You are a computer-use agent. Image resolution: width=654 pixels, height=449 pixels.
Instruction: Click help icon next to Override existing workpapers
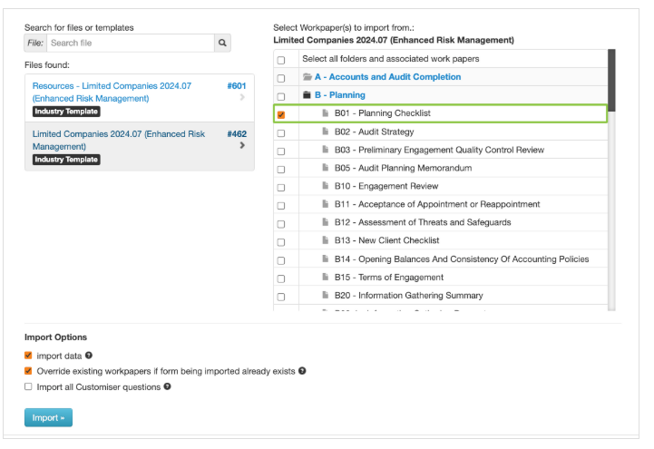click(302, 371)
